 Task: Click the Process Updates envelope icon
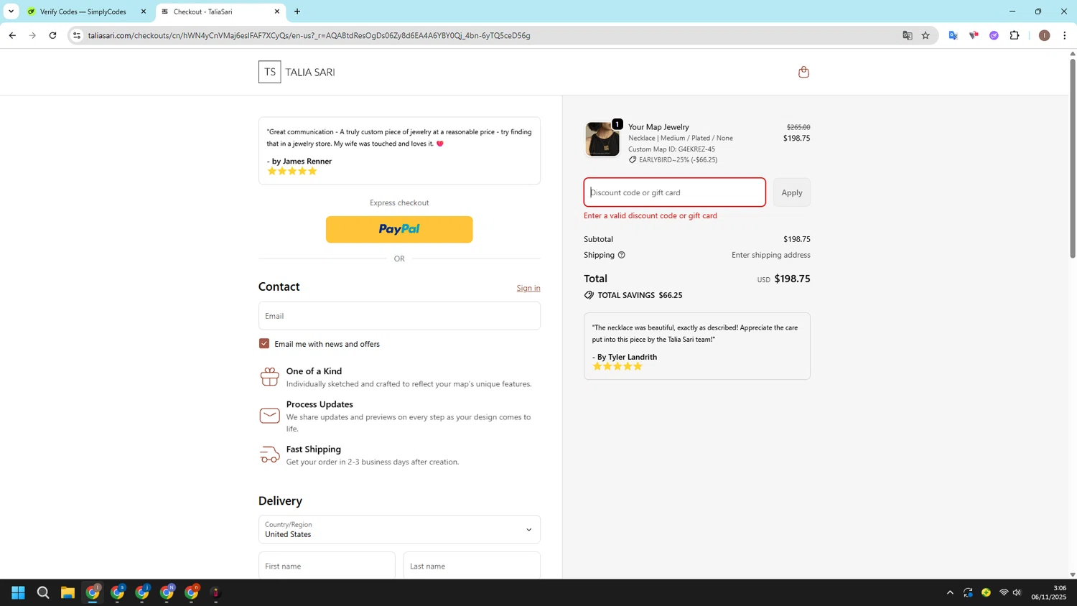[270, 416]
